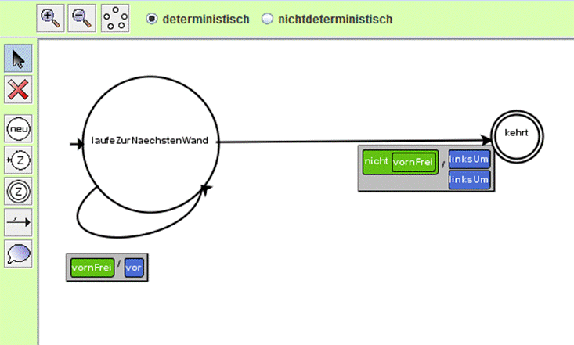
Task: Click the kehrt final state
Action: coord(516,135)
